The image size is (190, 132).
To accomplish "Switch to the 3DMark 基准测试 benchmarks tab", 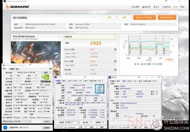I will click(x=146, y=7).
